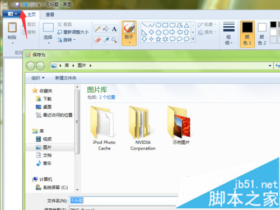This screenshot has height=210, width=280.
Task: Select the iPod Photo Cache folder
Action: tap(104, 128)
